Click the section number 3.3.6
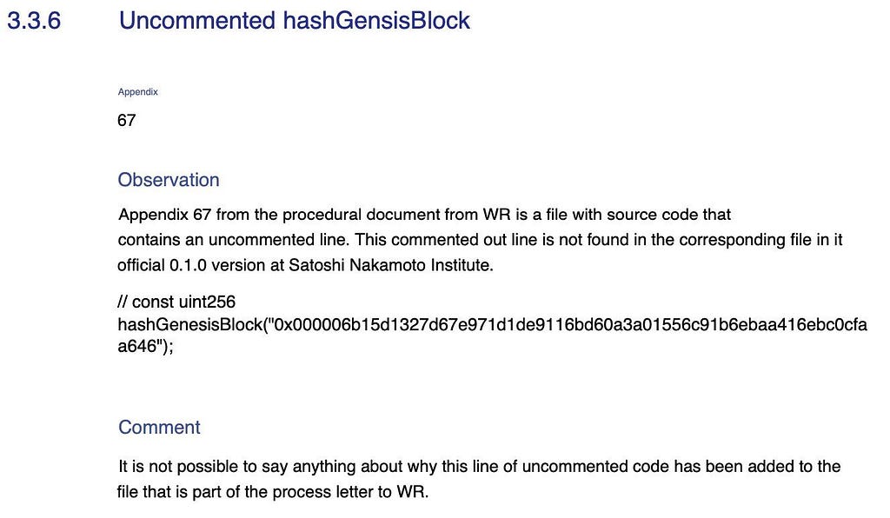The width and height of the screenshot is (890, 518). (x=34, y=21)
